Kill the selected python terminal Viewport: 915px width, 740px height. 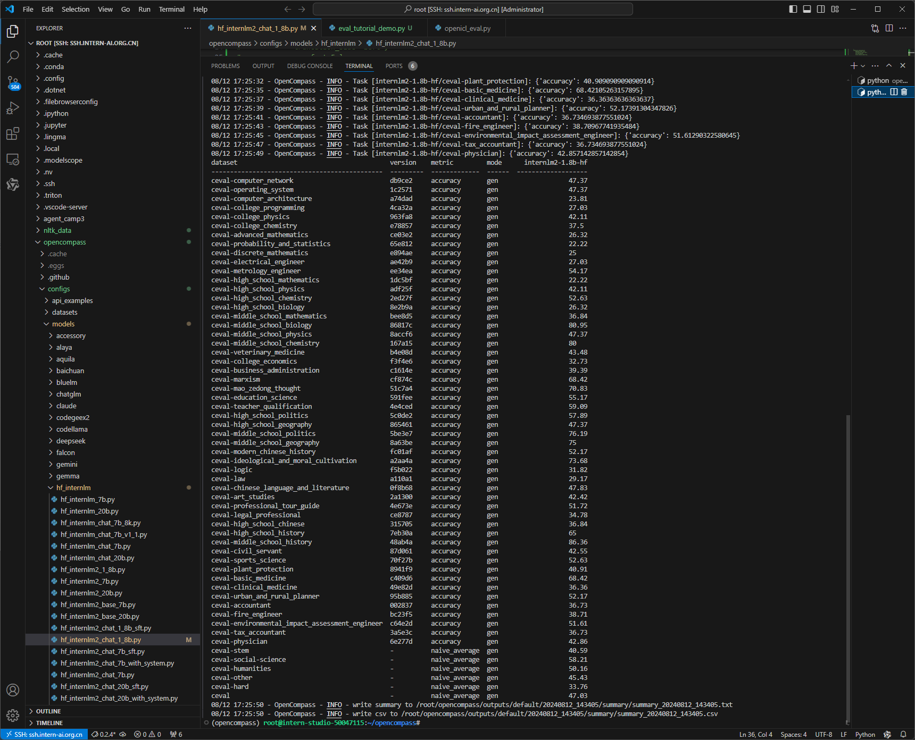tap(904, 92)
